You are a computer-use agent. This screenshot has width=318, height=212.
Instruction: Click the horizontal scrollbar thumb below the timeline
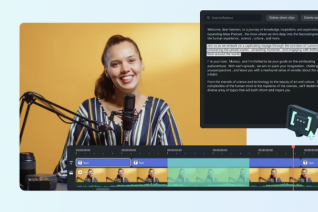click(103, 189)
